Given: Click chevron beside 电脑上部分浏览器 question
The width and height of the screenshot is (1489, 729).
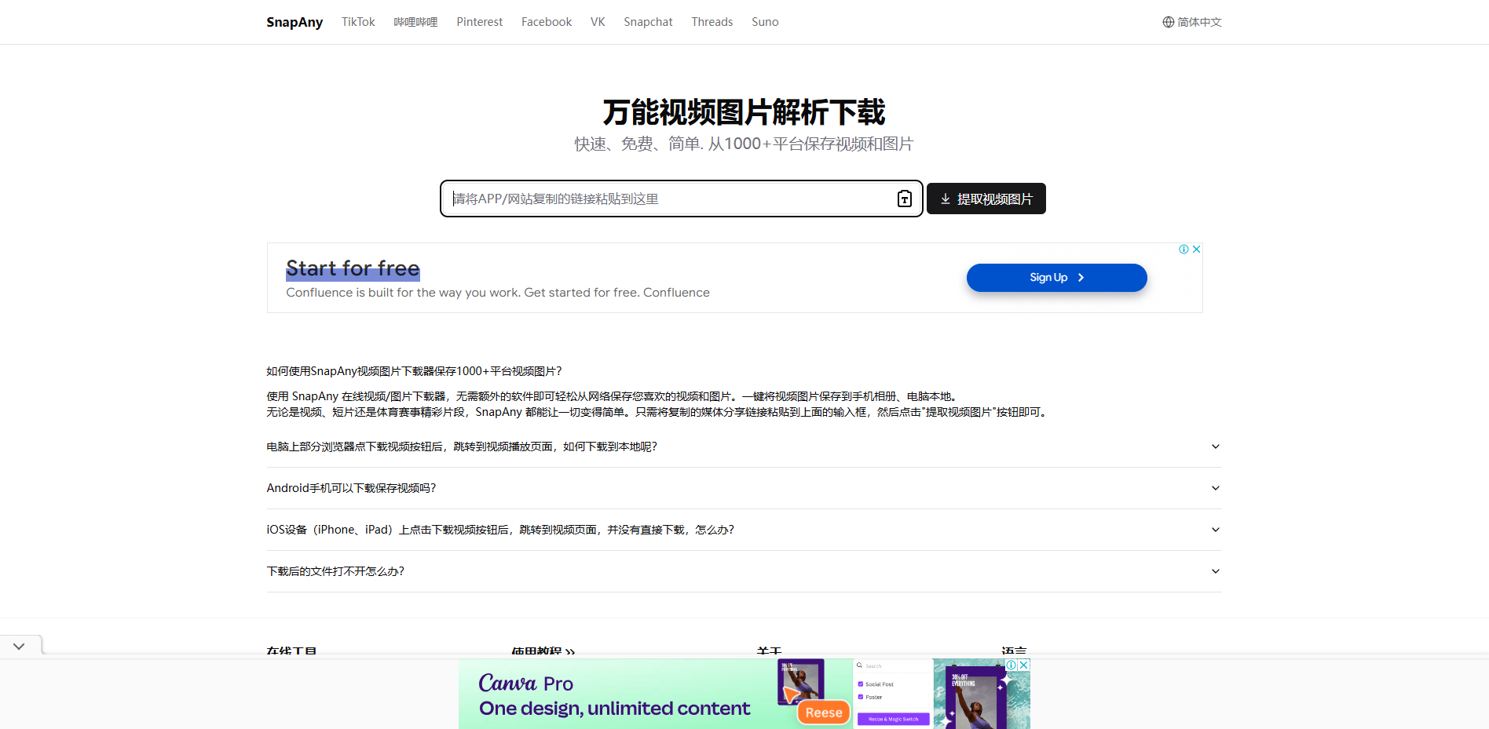Looking at the screenshot, I should pyautogui.click(x=1215, y=447).
